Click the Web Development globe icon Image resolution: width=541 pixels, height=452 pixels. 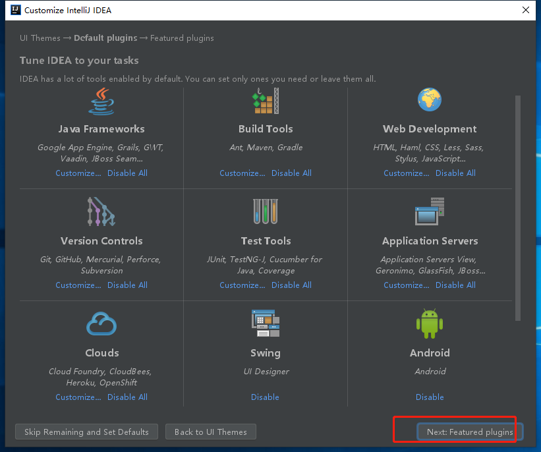click(429, 100)
